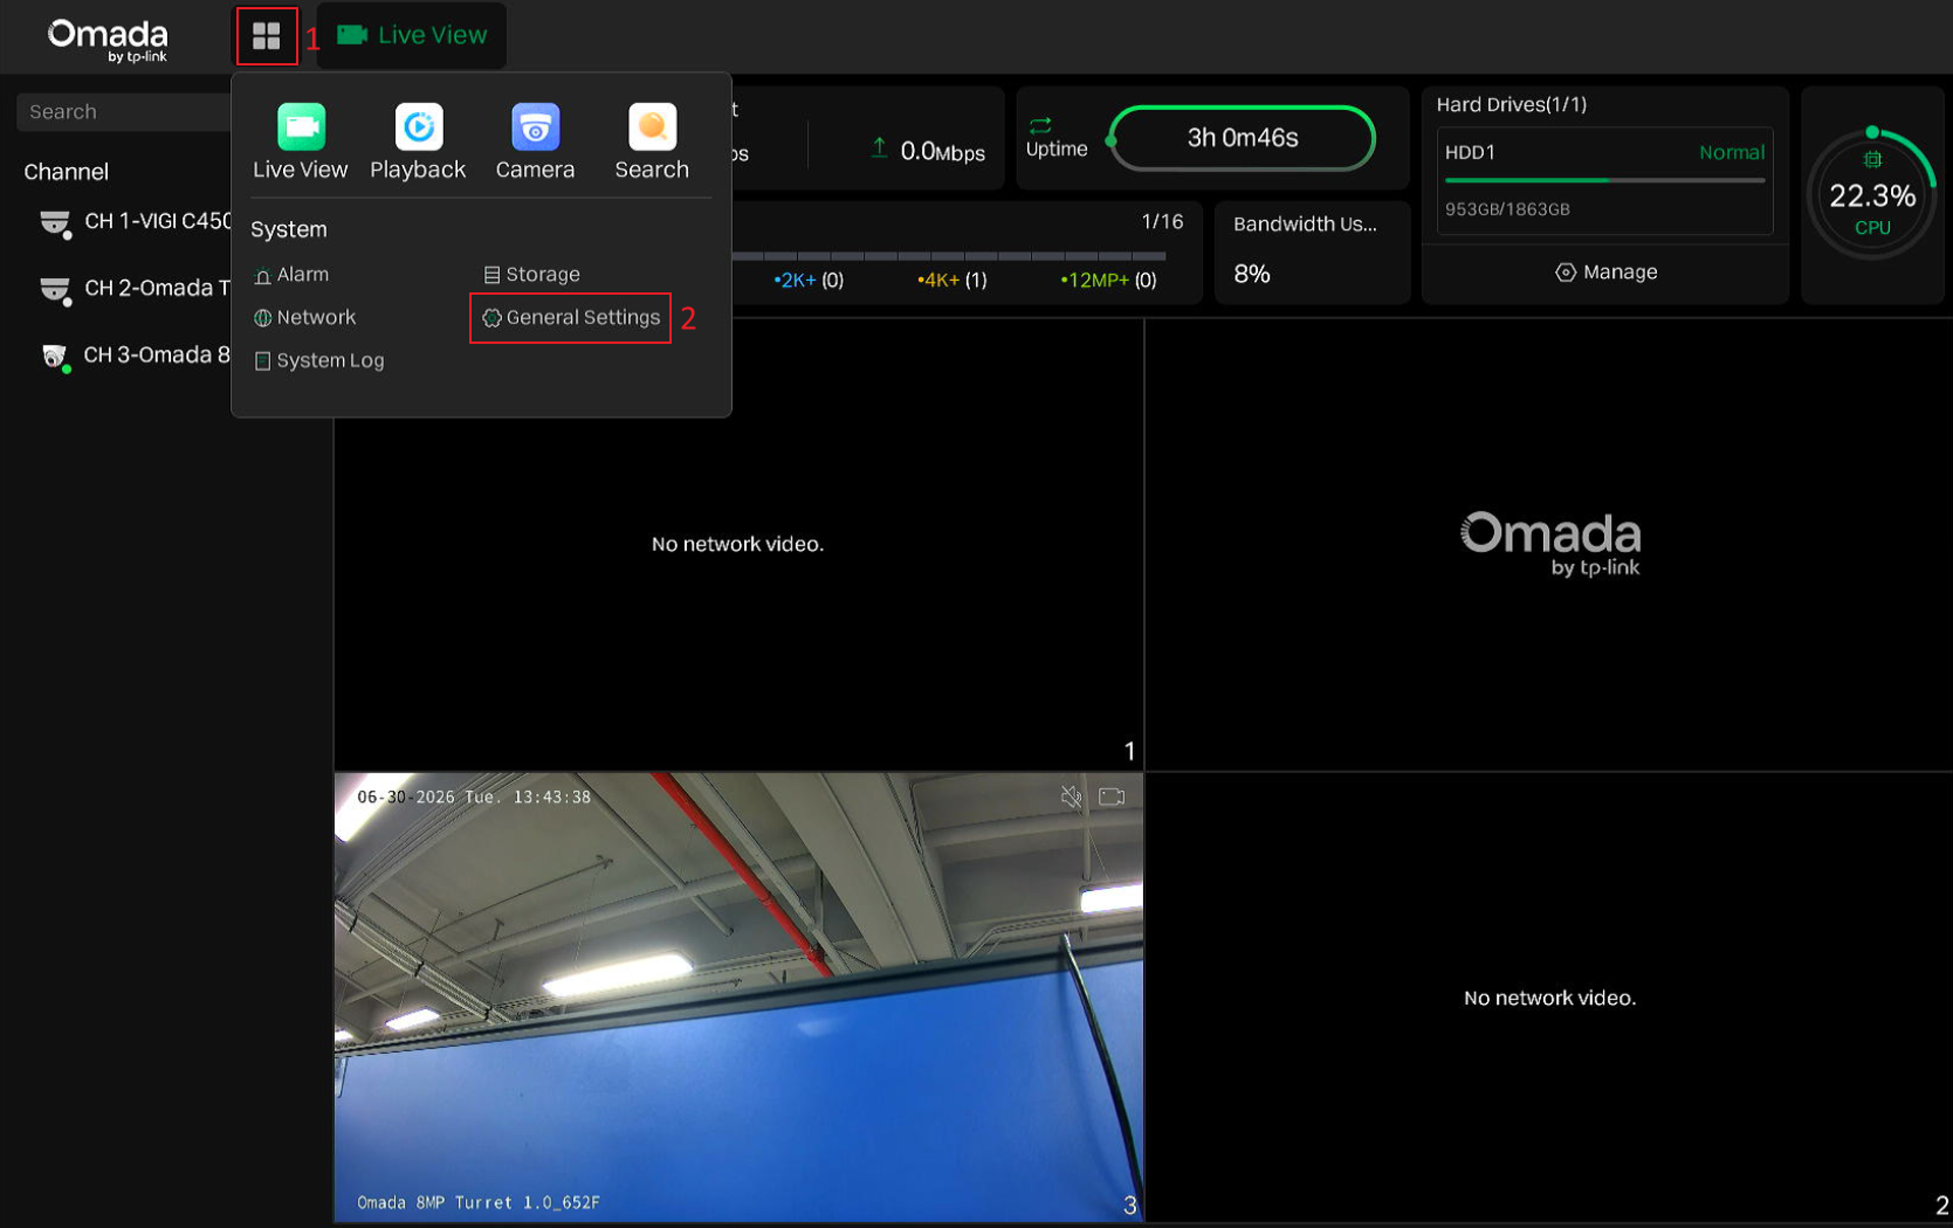Select the HDD1 drive entry
The height and width of the screenshot is (1228, 1953).
coord(1604,180)
